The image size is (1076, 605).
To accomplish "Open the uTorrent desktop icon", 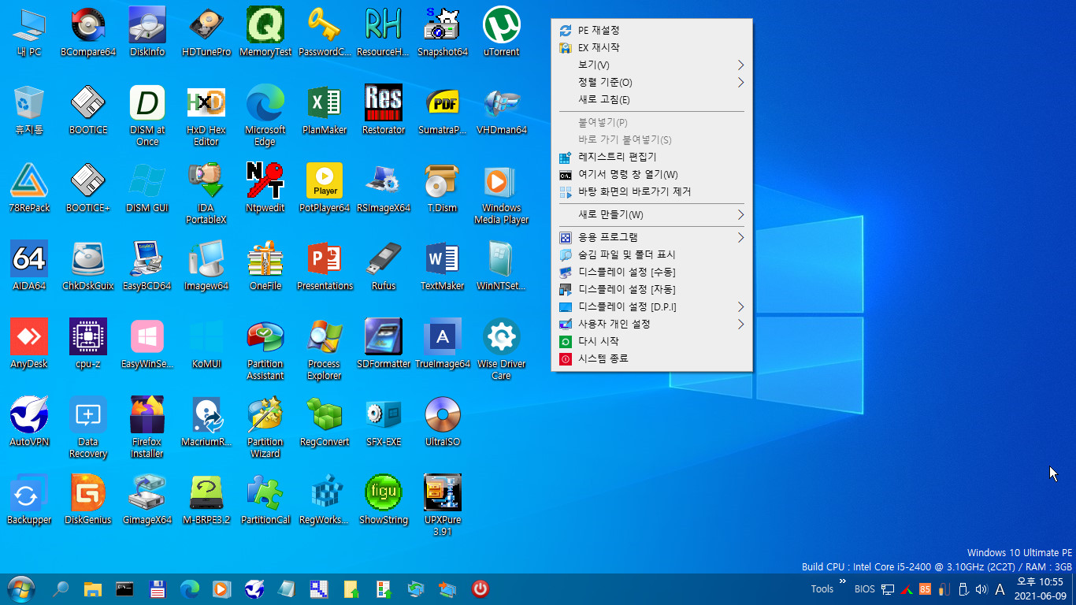I will pyautogui.click(x=502, y=32).
